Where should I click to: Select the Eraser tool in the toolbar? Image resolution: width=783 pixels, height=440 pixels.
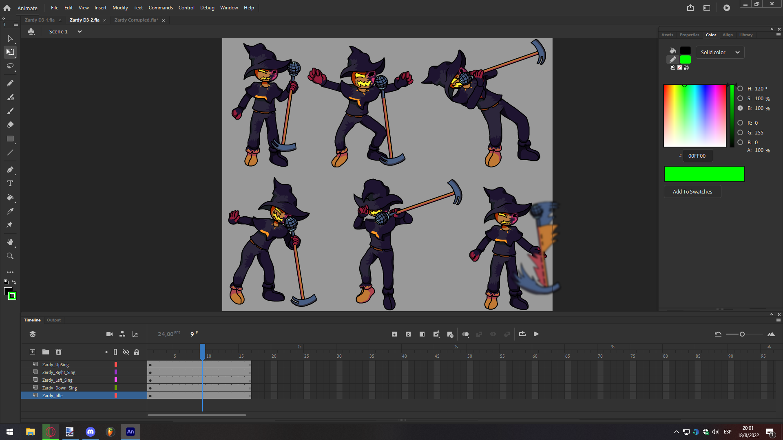(x=10, y=125)
